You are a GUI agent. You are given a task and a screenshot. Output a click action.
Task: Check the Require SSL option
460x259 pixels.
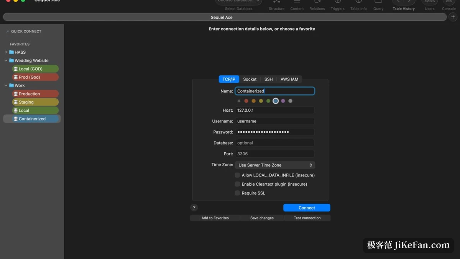[237, 193]
